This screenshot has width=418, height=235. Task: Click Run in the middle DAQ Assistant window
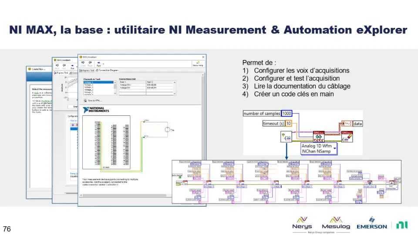point(72,67)
